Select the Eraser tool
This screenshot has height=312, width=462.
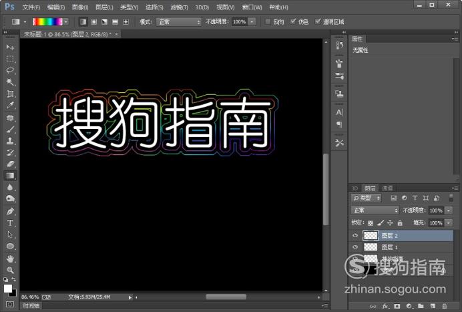click(x=10, y=164)
